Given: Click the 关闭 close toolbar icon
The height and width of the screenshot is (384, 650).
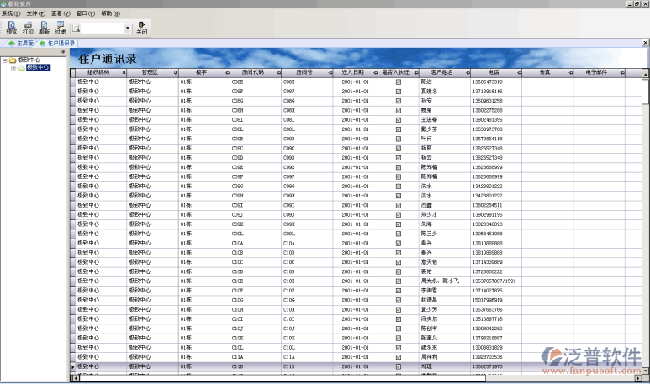Looking at the screenshot, I should click(x=141, y=28).
